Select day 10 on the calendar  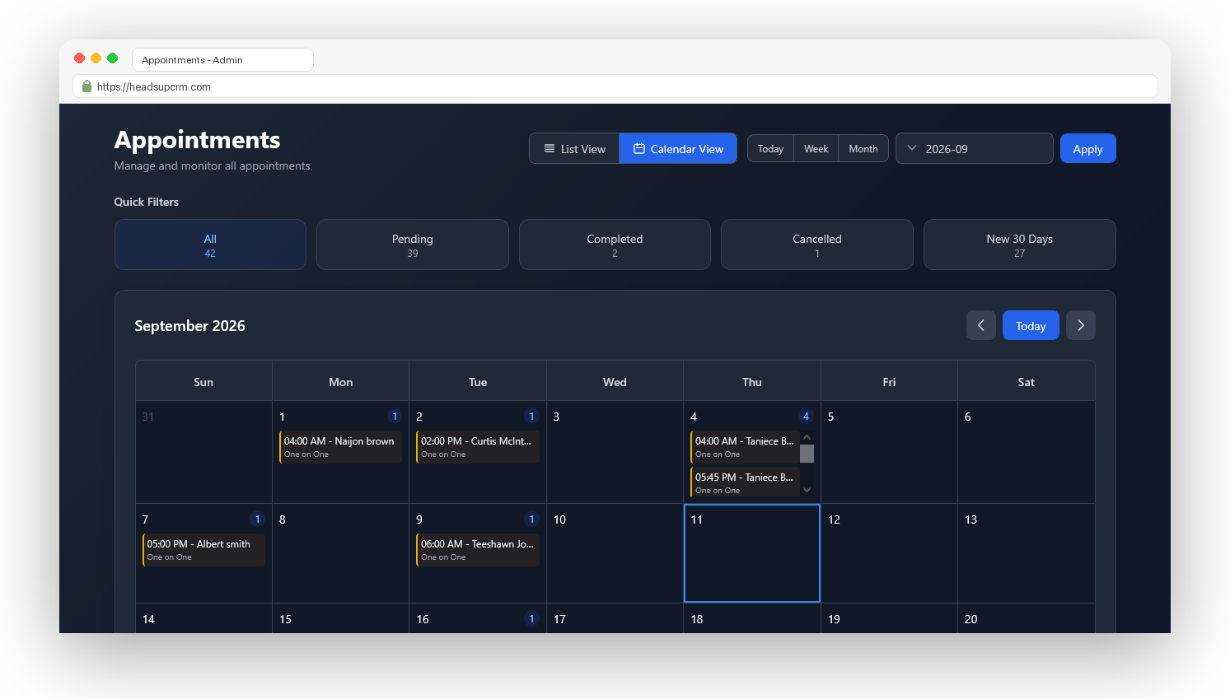coord(615,553)
